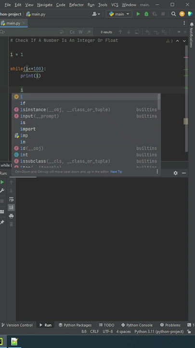Open the Edit menu
This screenshot has width=195, height=348.
tap(18, 5)
